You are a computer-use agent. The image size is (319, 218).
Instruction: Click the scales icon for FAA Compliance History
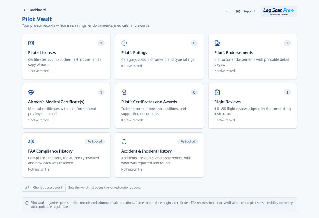31,142
